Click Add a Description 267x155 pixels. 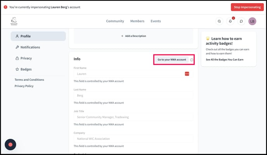tap(133, 36)
